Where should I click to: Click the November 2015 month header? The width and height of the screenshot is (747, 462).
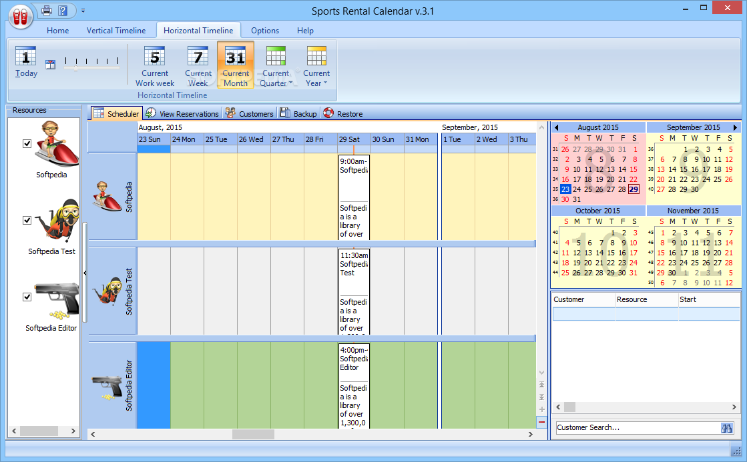693,211
